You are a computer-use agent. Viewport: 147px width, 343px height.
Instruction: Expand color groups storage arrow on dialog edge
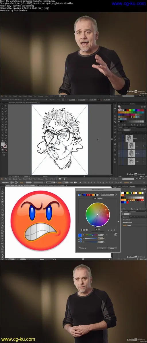coord(118,221)
